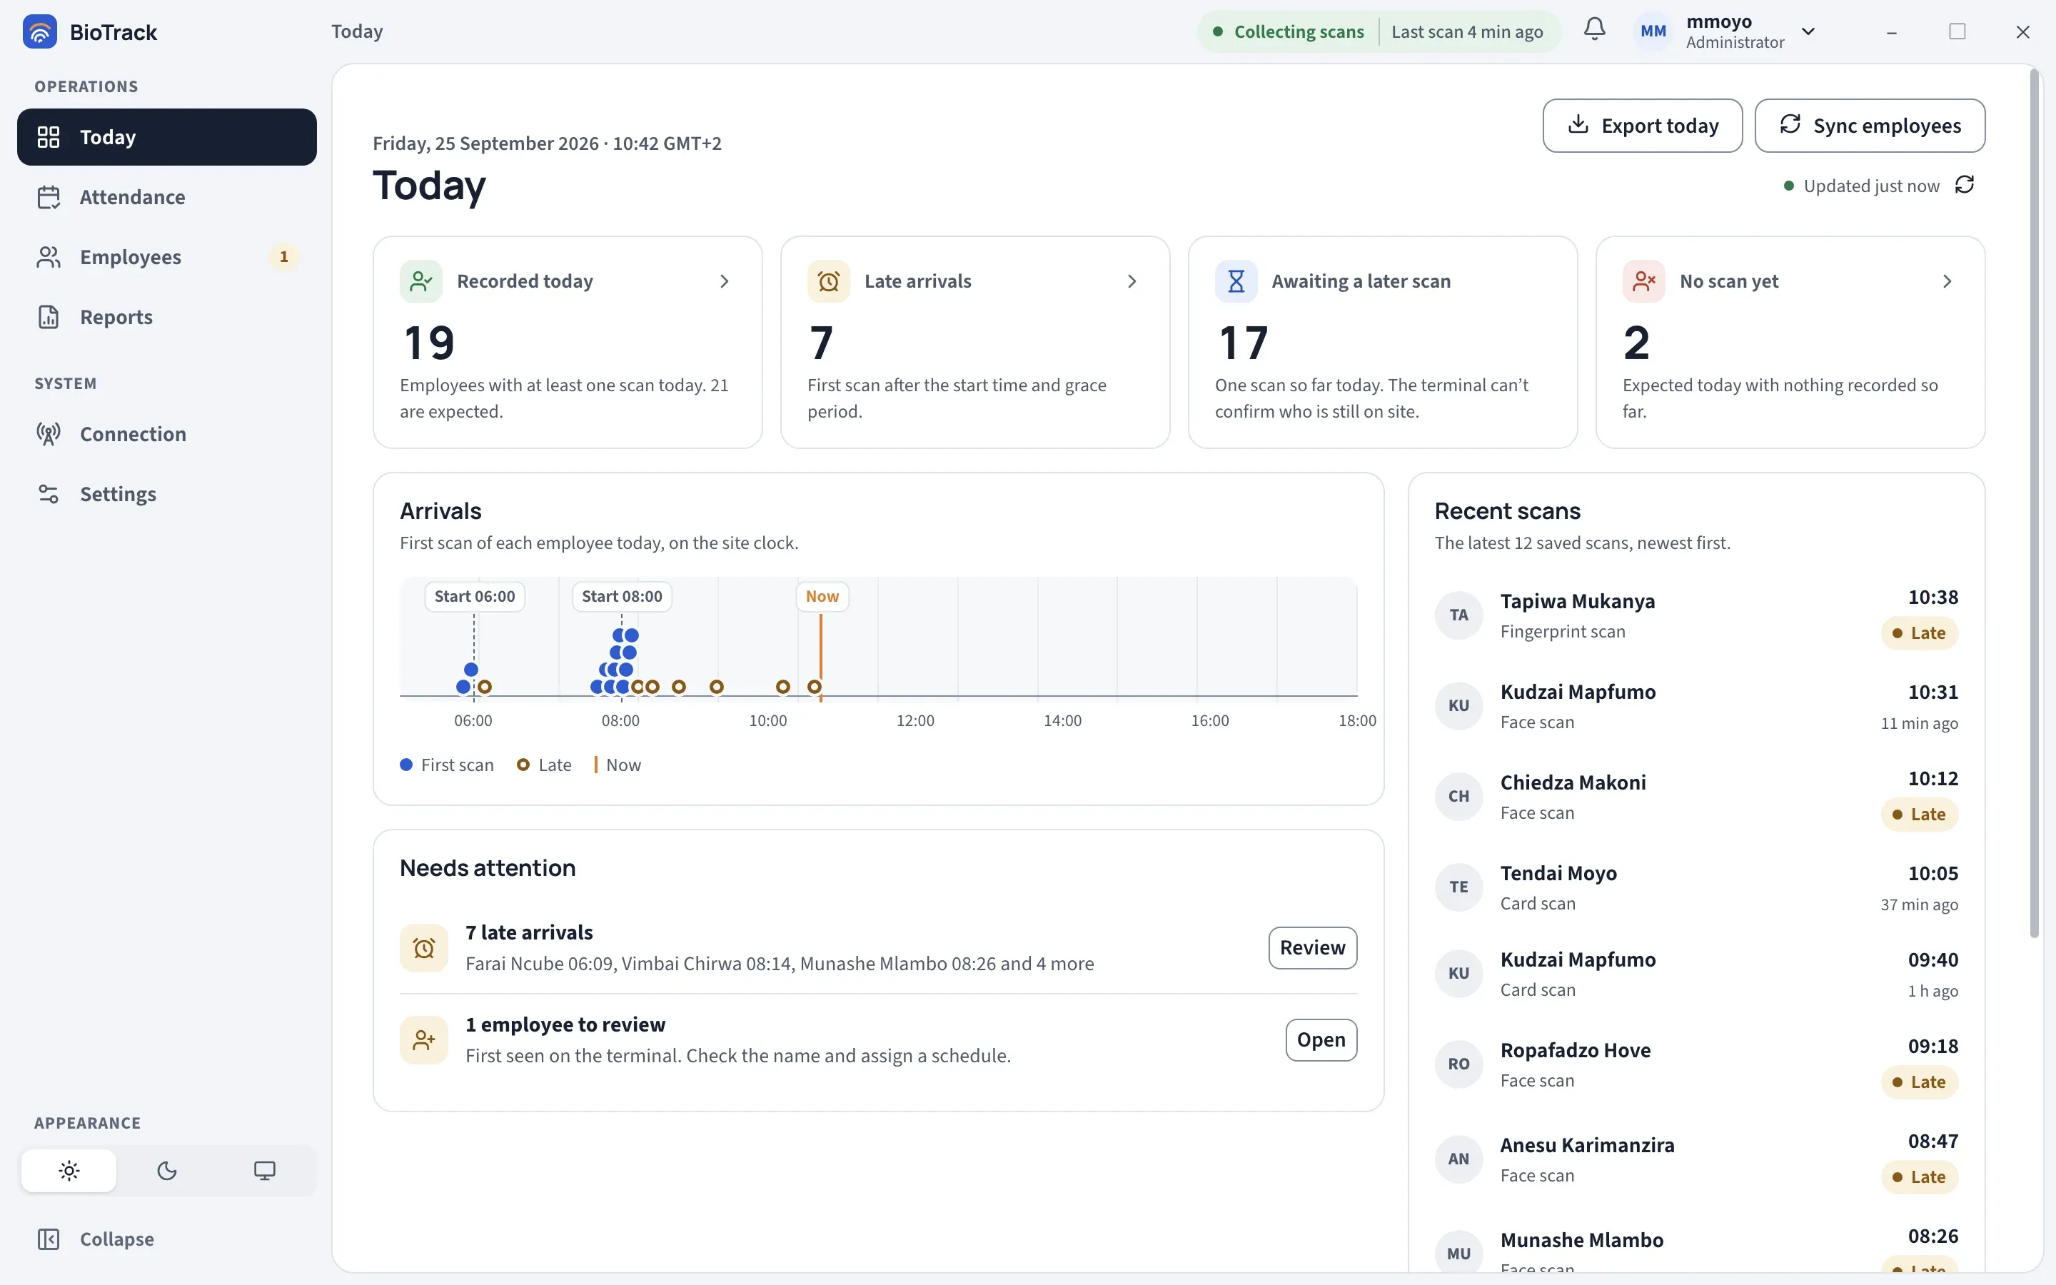
Task: Click the Employees badge showing 1
Action: [283, 257]
